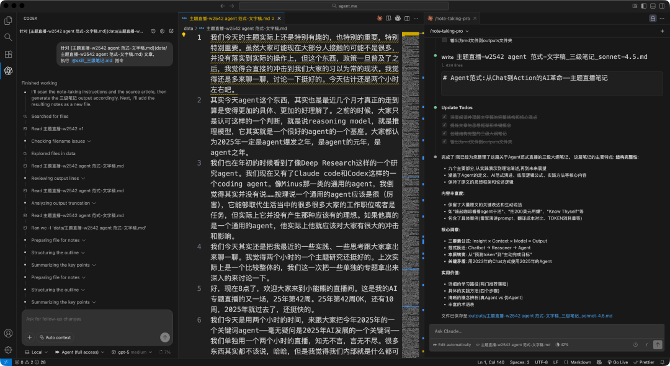Screen dimensions: 670x366
Task: Open the gpt-5 medium model dropdown
Action: point(132,352)
